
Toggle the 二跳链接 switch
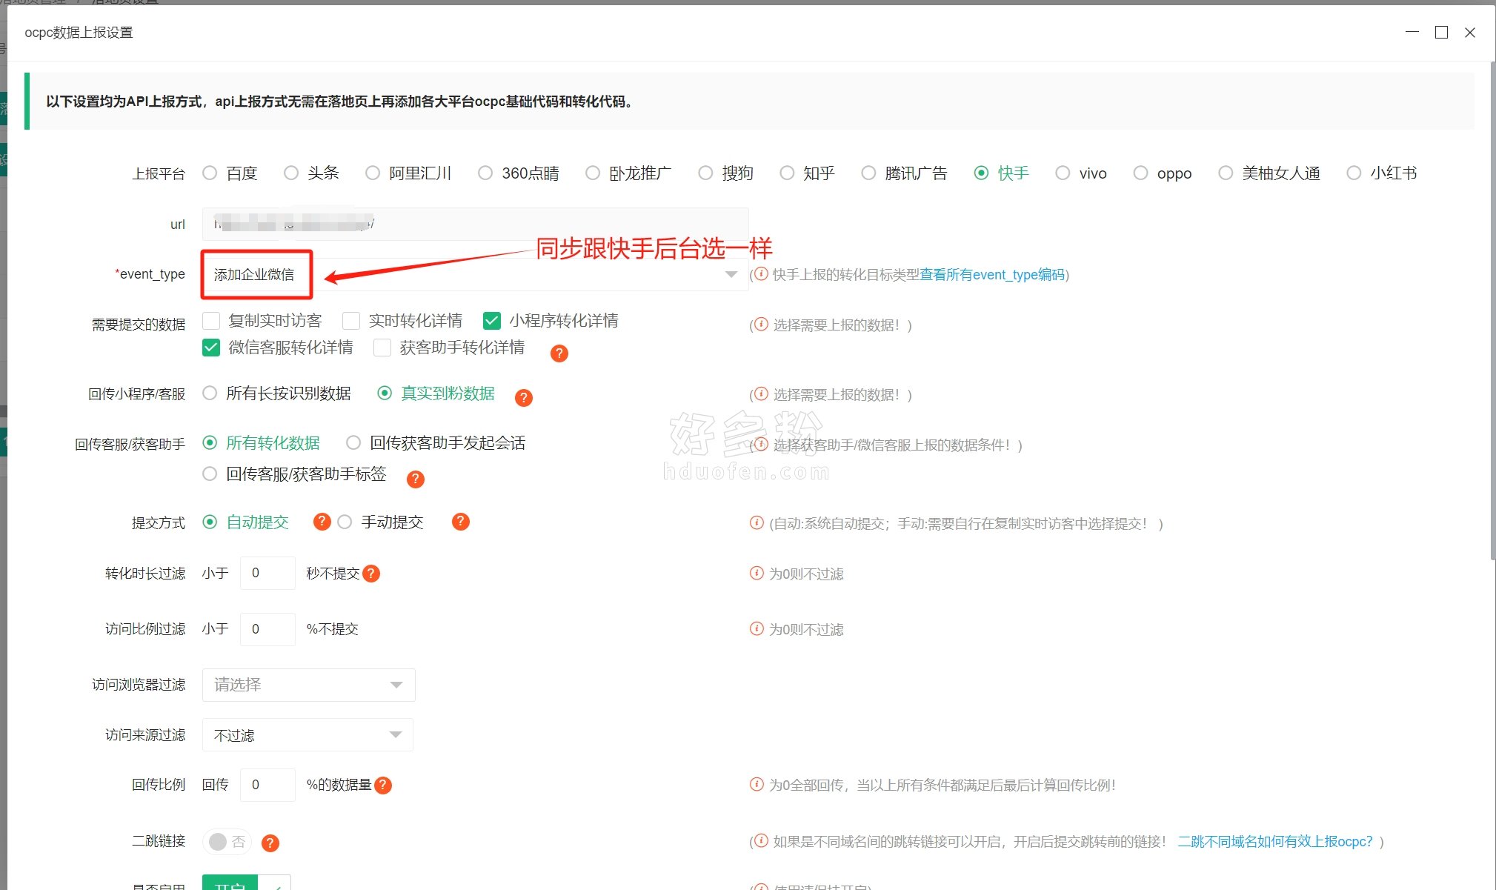pos(227,842)
